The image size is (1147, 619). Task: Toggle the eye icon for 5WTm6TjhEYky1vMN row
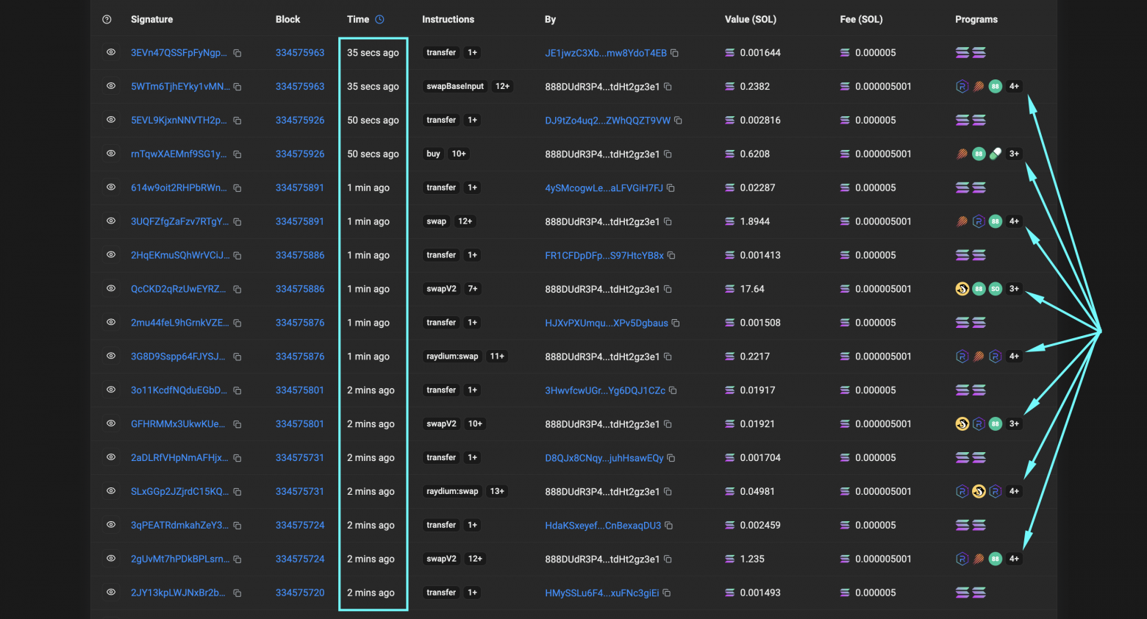pos(111,86)
